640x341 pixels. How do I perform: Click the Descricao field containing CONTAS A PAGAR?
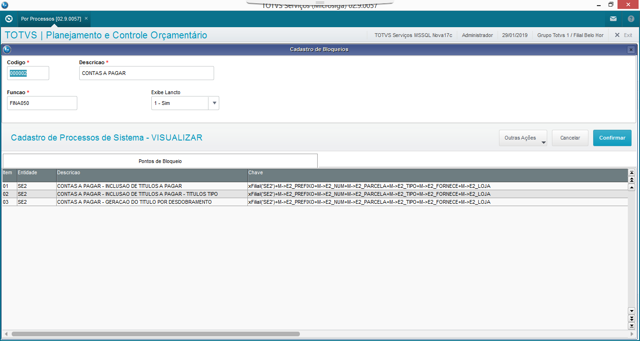point(147,73)
